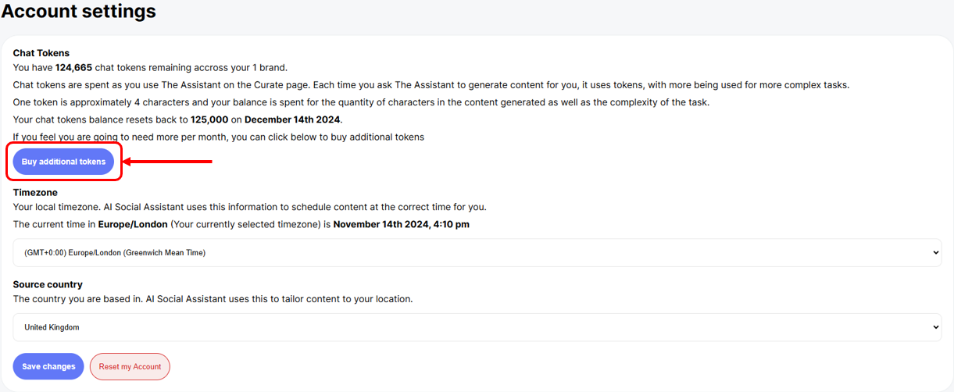
Task: Click the Timezone section heading
Action: click(35, 192)
